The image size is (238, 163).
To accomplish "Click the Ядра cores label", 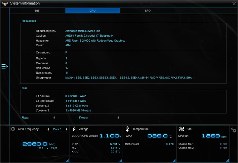I will pos(25,117).
